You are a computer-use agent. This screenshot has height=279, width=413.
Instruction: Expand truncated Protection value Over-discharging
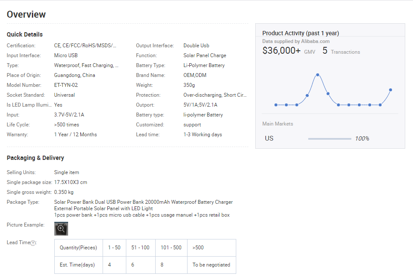click(x=215, y=95)
